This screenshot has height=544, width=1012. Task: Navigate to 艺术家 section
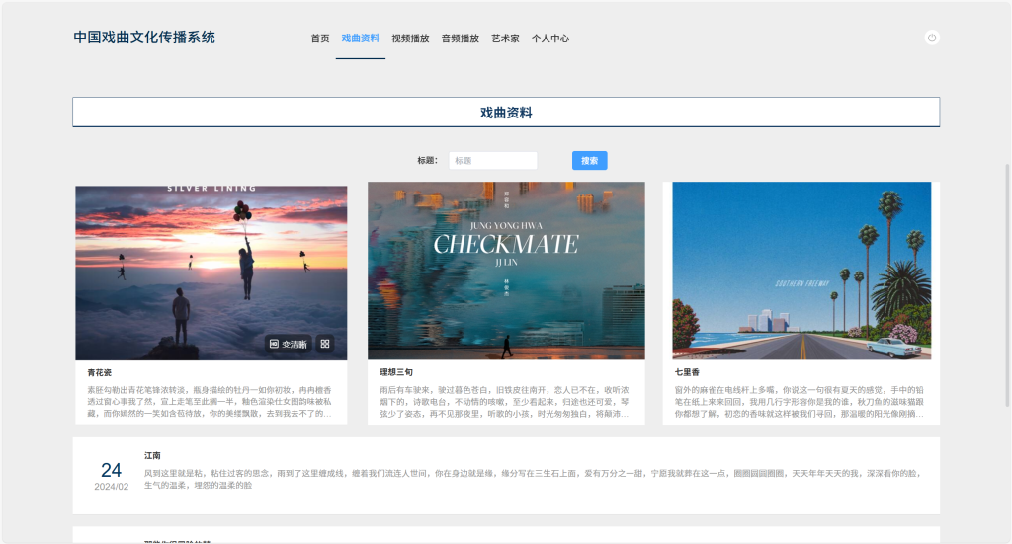[x=505, y=39]
